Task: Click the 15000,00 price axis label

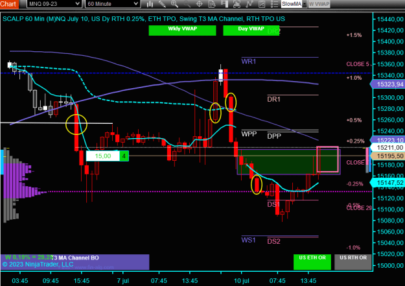Action: tap(390, 266)
